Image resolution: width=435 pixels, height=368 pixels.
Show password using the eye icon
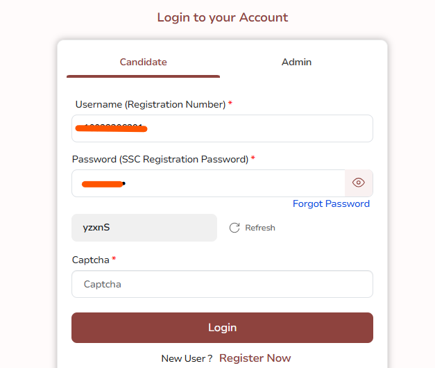click(x=359, y=183)
